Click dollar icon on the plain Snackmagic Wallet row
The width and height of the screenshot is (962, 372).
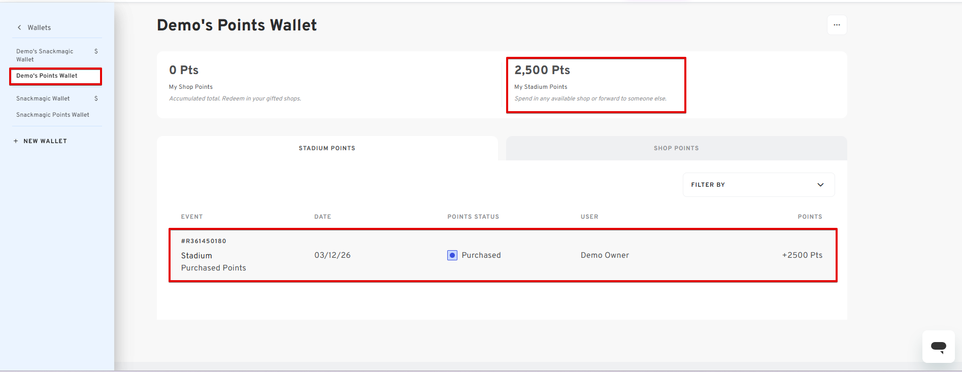point(96,98)
